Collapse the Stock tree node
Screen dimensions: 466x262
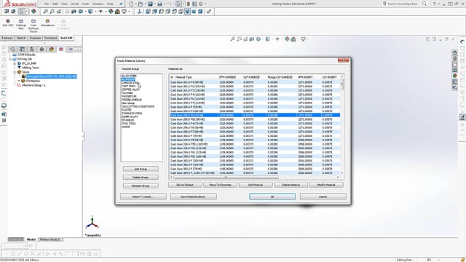(15, 72)
